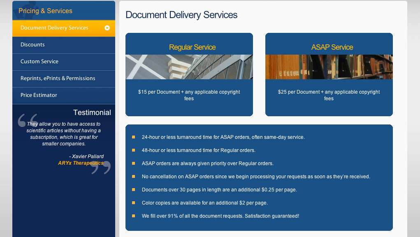The image size is (420, 237).
Task: Click the Pricing & Services header
Action: 45,11
